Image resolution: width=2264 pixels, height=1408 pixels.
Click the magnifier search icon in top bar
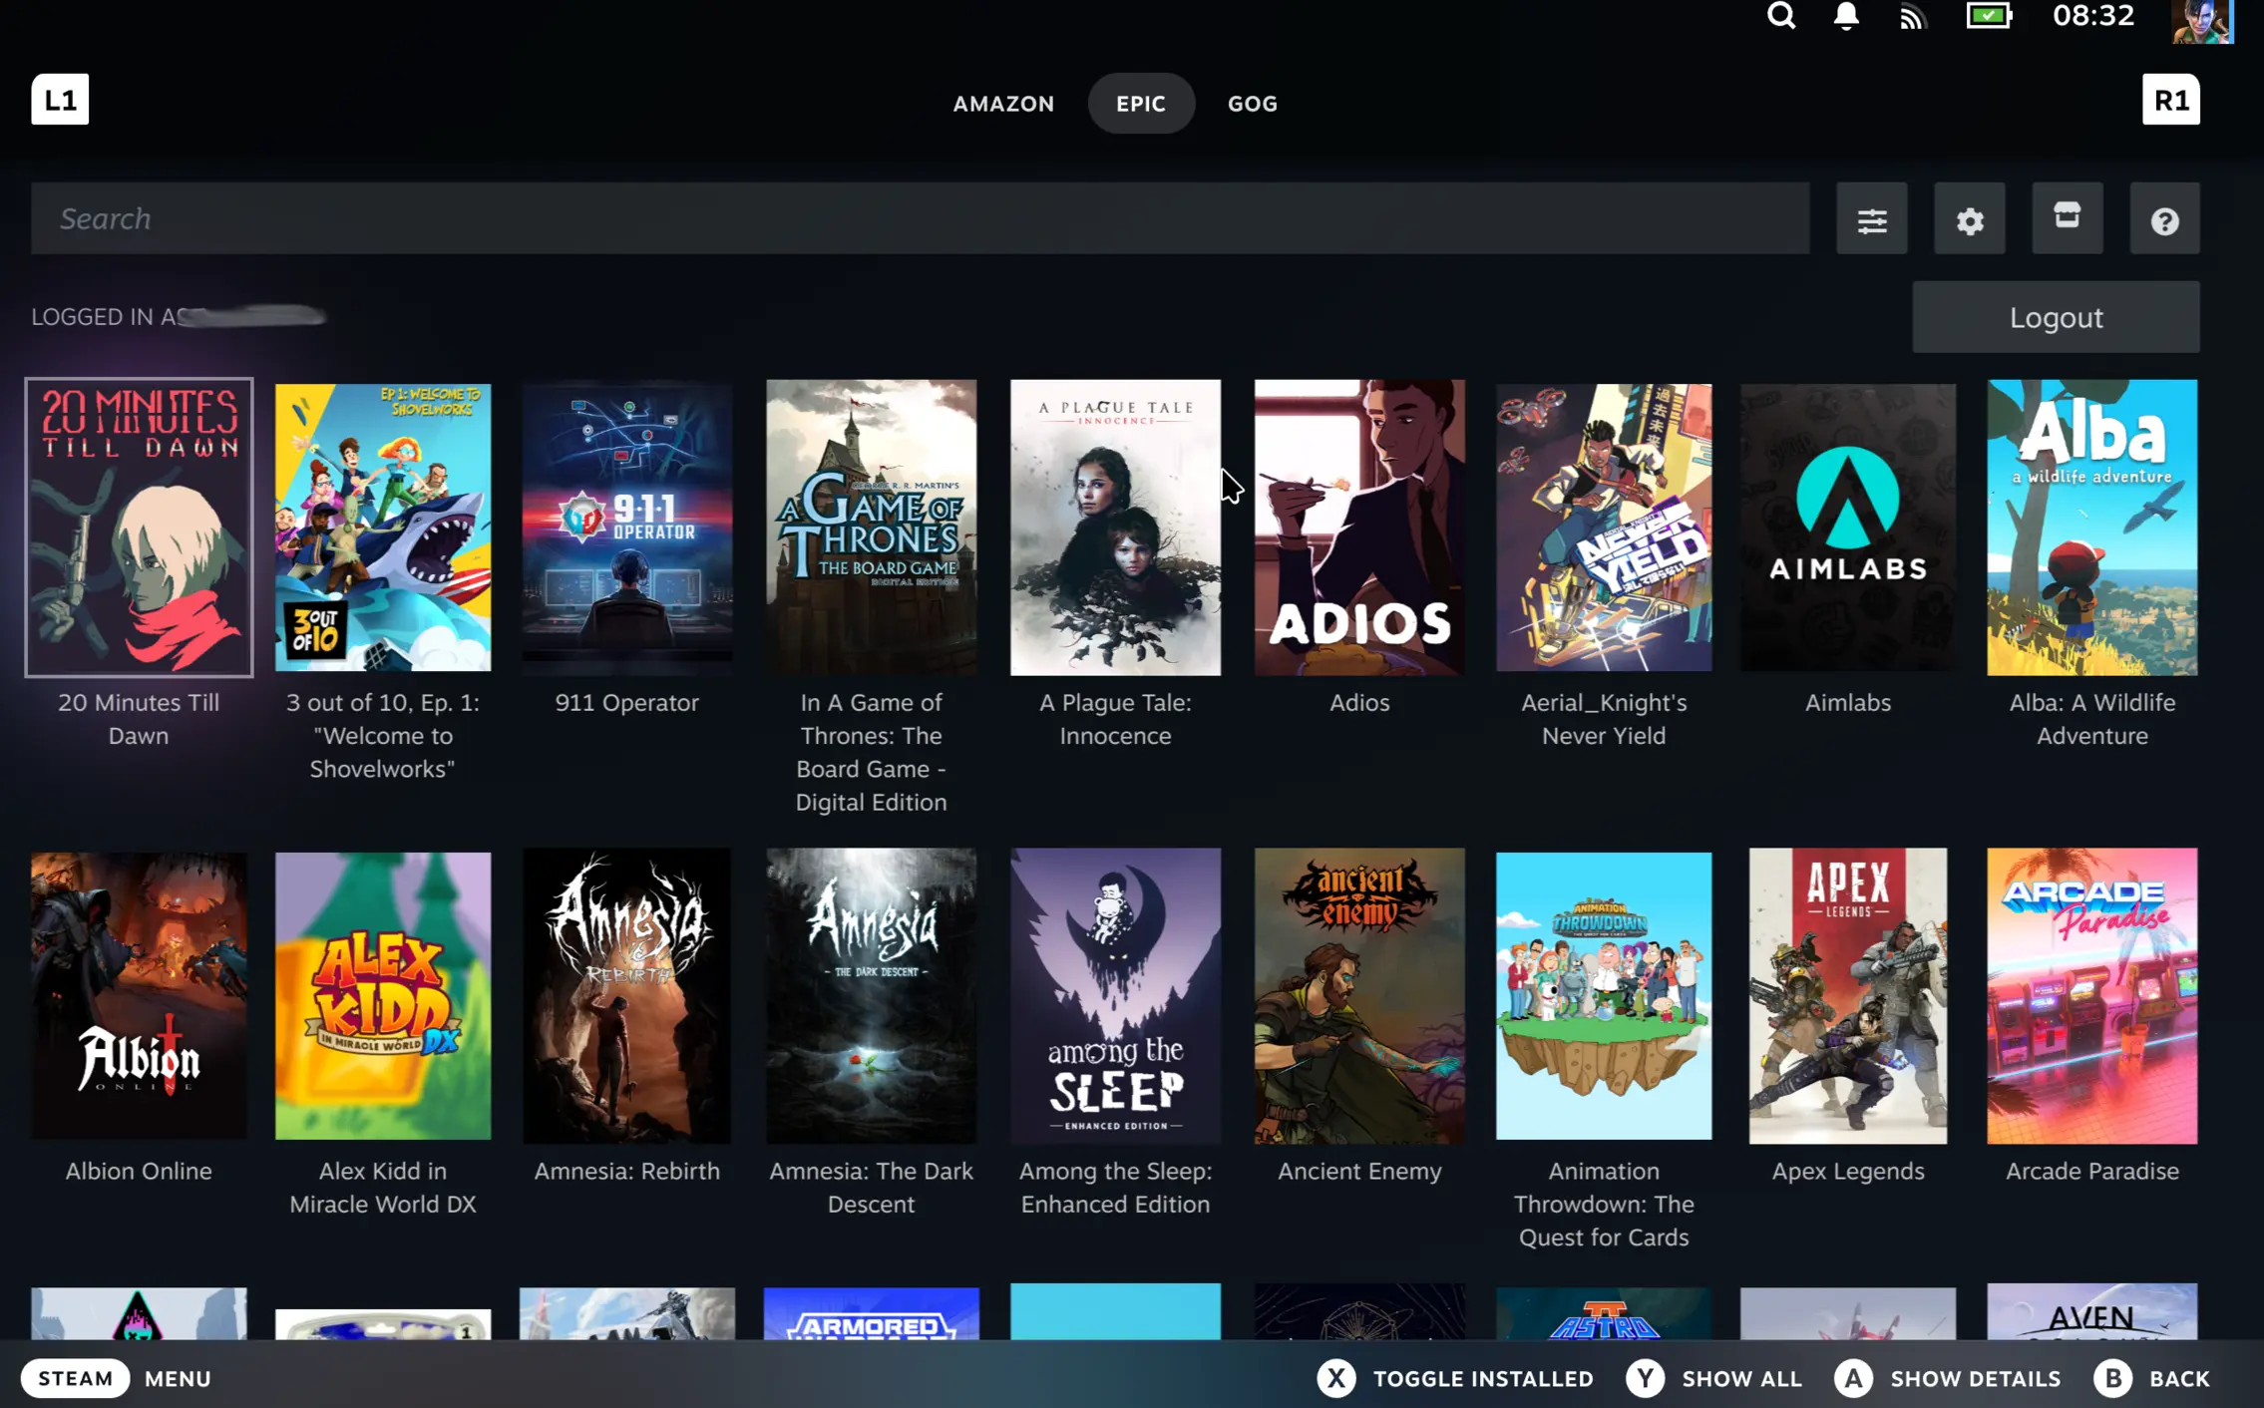1781,16
